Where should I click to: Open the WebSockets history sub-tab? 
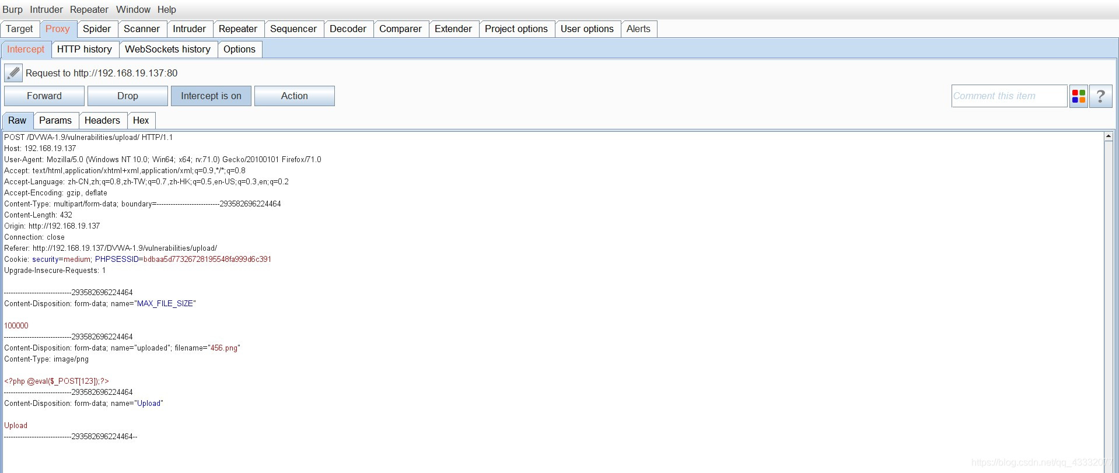coord(168,50)
